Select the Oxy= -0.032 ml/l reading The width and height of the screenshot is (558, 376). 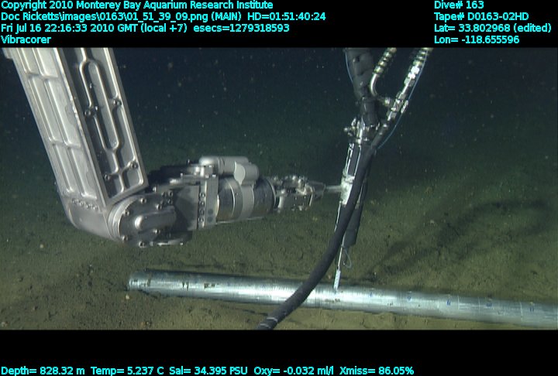[294, 371]
